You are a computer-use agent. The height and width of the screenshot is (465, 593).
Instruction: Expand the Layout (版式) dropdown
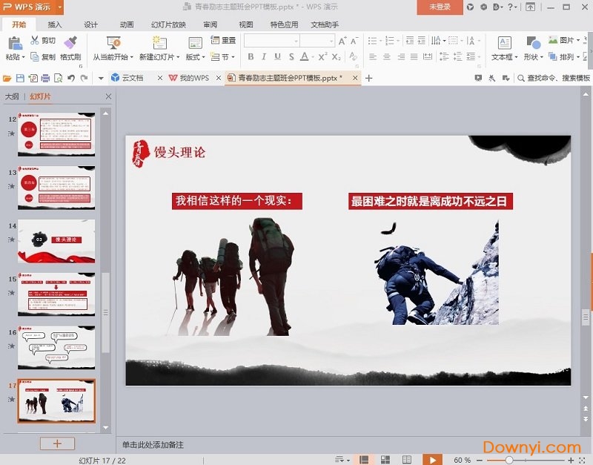coord(194,57)
